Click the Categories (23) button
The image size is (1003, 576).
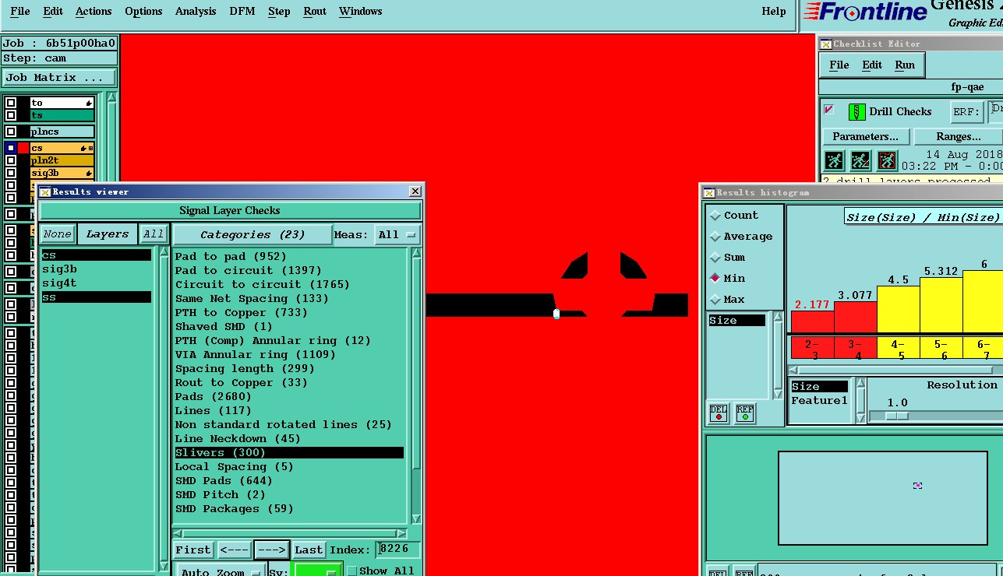point(252,235)
